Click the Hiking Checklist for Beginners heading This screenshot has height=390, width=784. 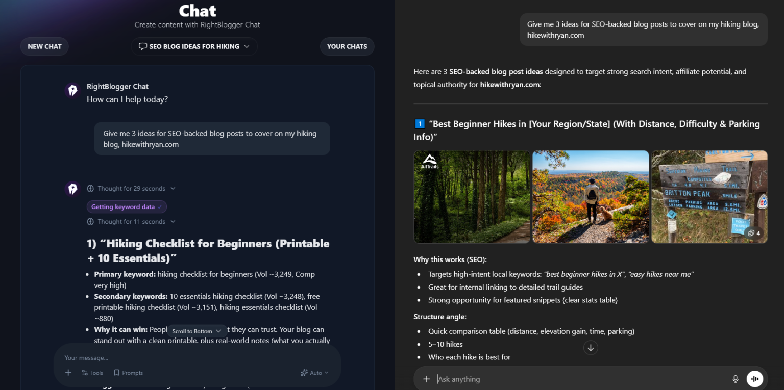tap(208, 251)
